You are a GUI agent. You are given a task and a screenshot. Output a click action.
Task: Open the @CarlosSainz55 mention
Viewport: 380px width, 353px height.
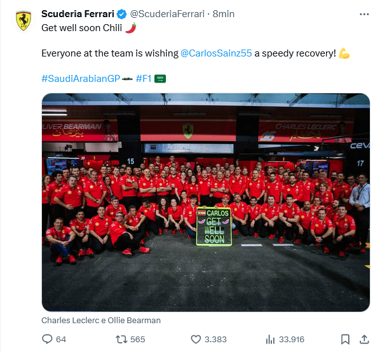pyautogui.click(x=216, y=53)
